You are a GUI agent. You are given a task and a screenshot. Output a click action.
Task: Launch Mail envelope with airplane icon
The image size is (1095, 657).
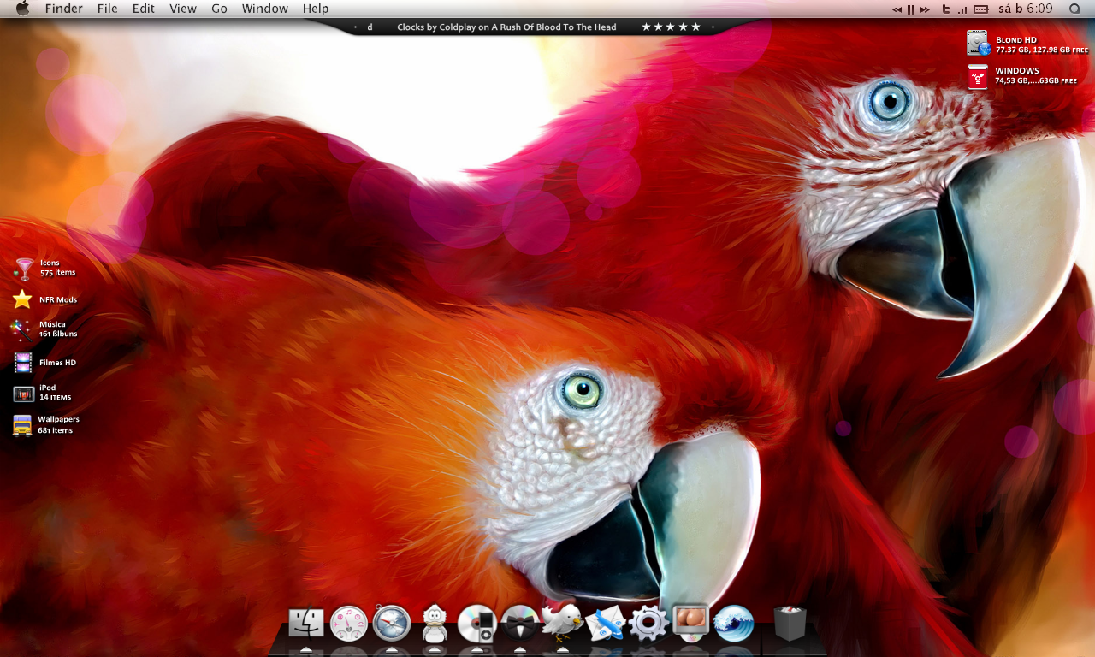pyautogui.click(x=606, y=624)
